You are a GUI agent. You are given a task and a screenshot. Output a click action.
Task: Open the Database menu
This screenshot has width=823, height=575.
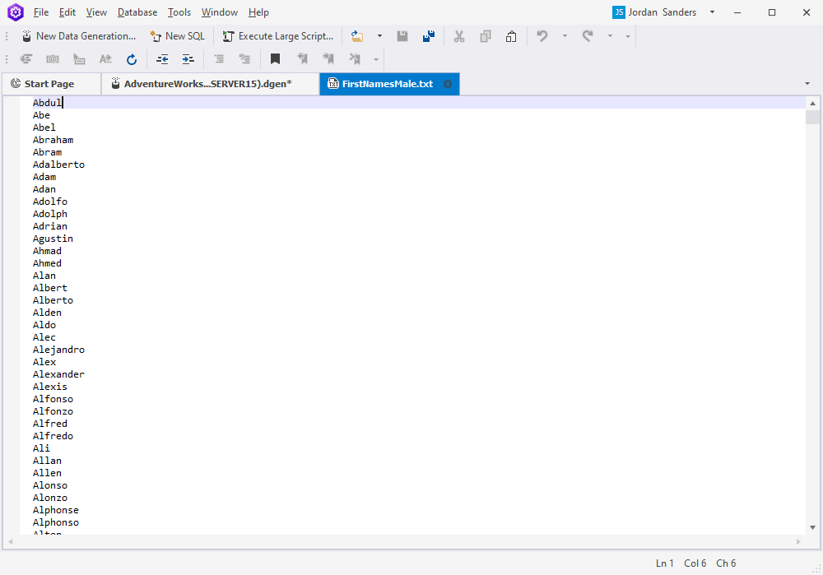[x=137, y=12]
